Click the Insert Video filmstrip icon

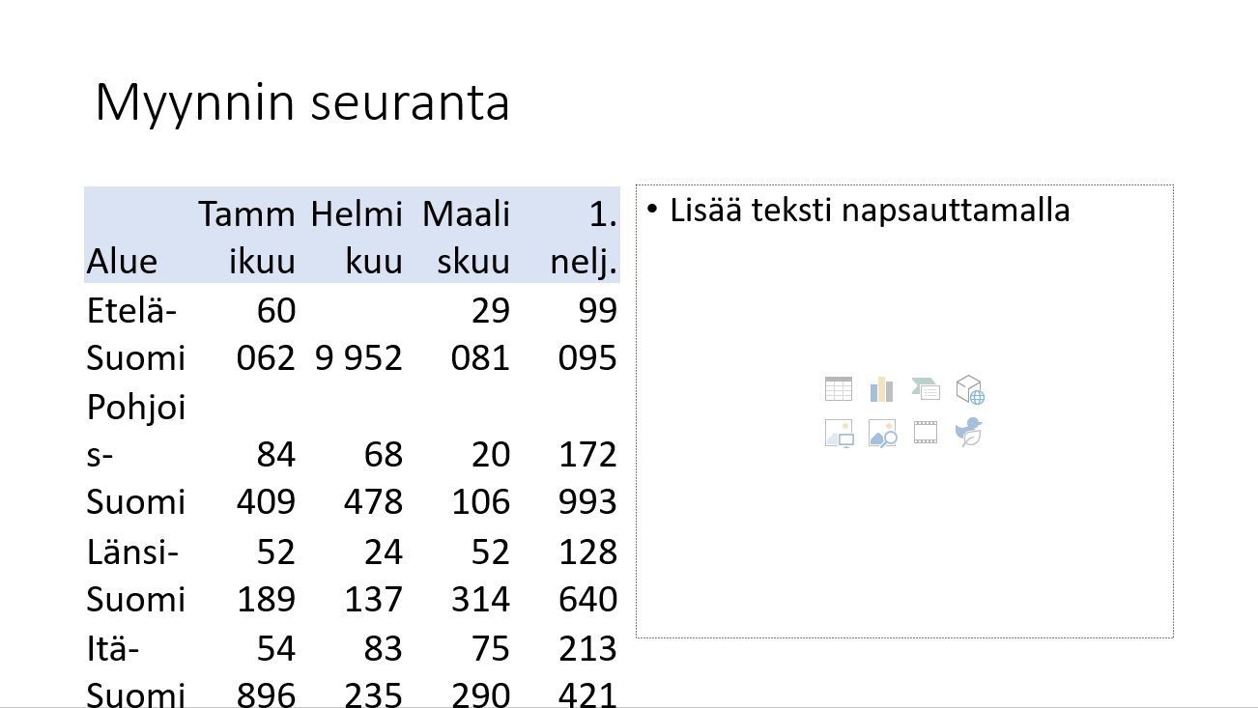tap(926, 433)
